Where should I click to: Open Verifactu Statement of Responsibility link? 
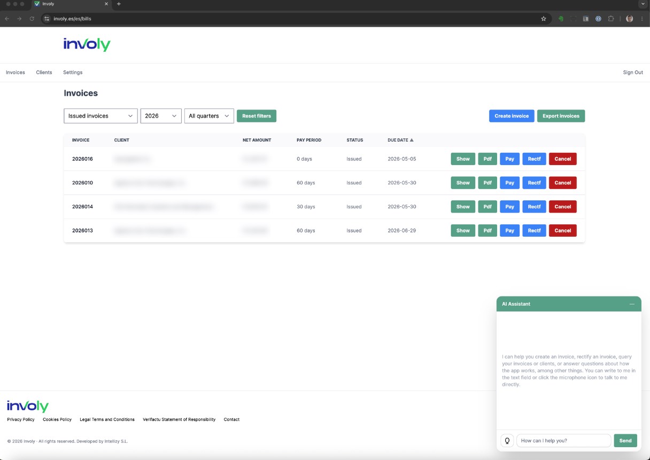[x=179, y=419]
